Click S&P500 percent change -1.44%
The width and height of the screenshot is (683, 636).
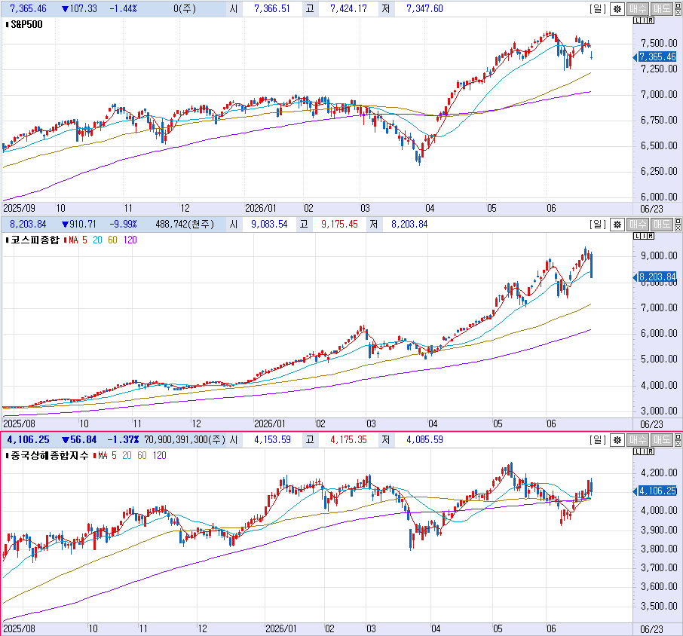124,9
